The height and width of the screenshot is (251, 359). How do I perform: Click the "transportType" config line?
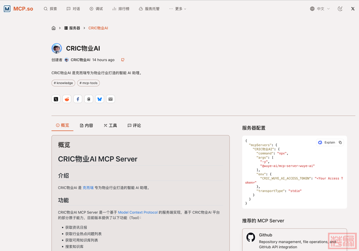pos(279,191)
